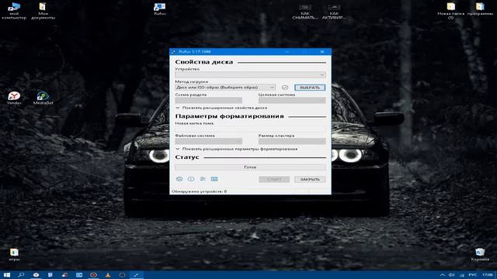Expand advanced format options section
The width and height of the screenshot is (497, 279).
click(x=236, y=149)
